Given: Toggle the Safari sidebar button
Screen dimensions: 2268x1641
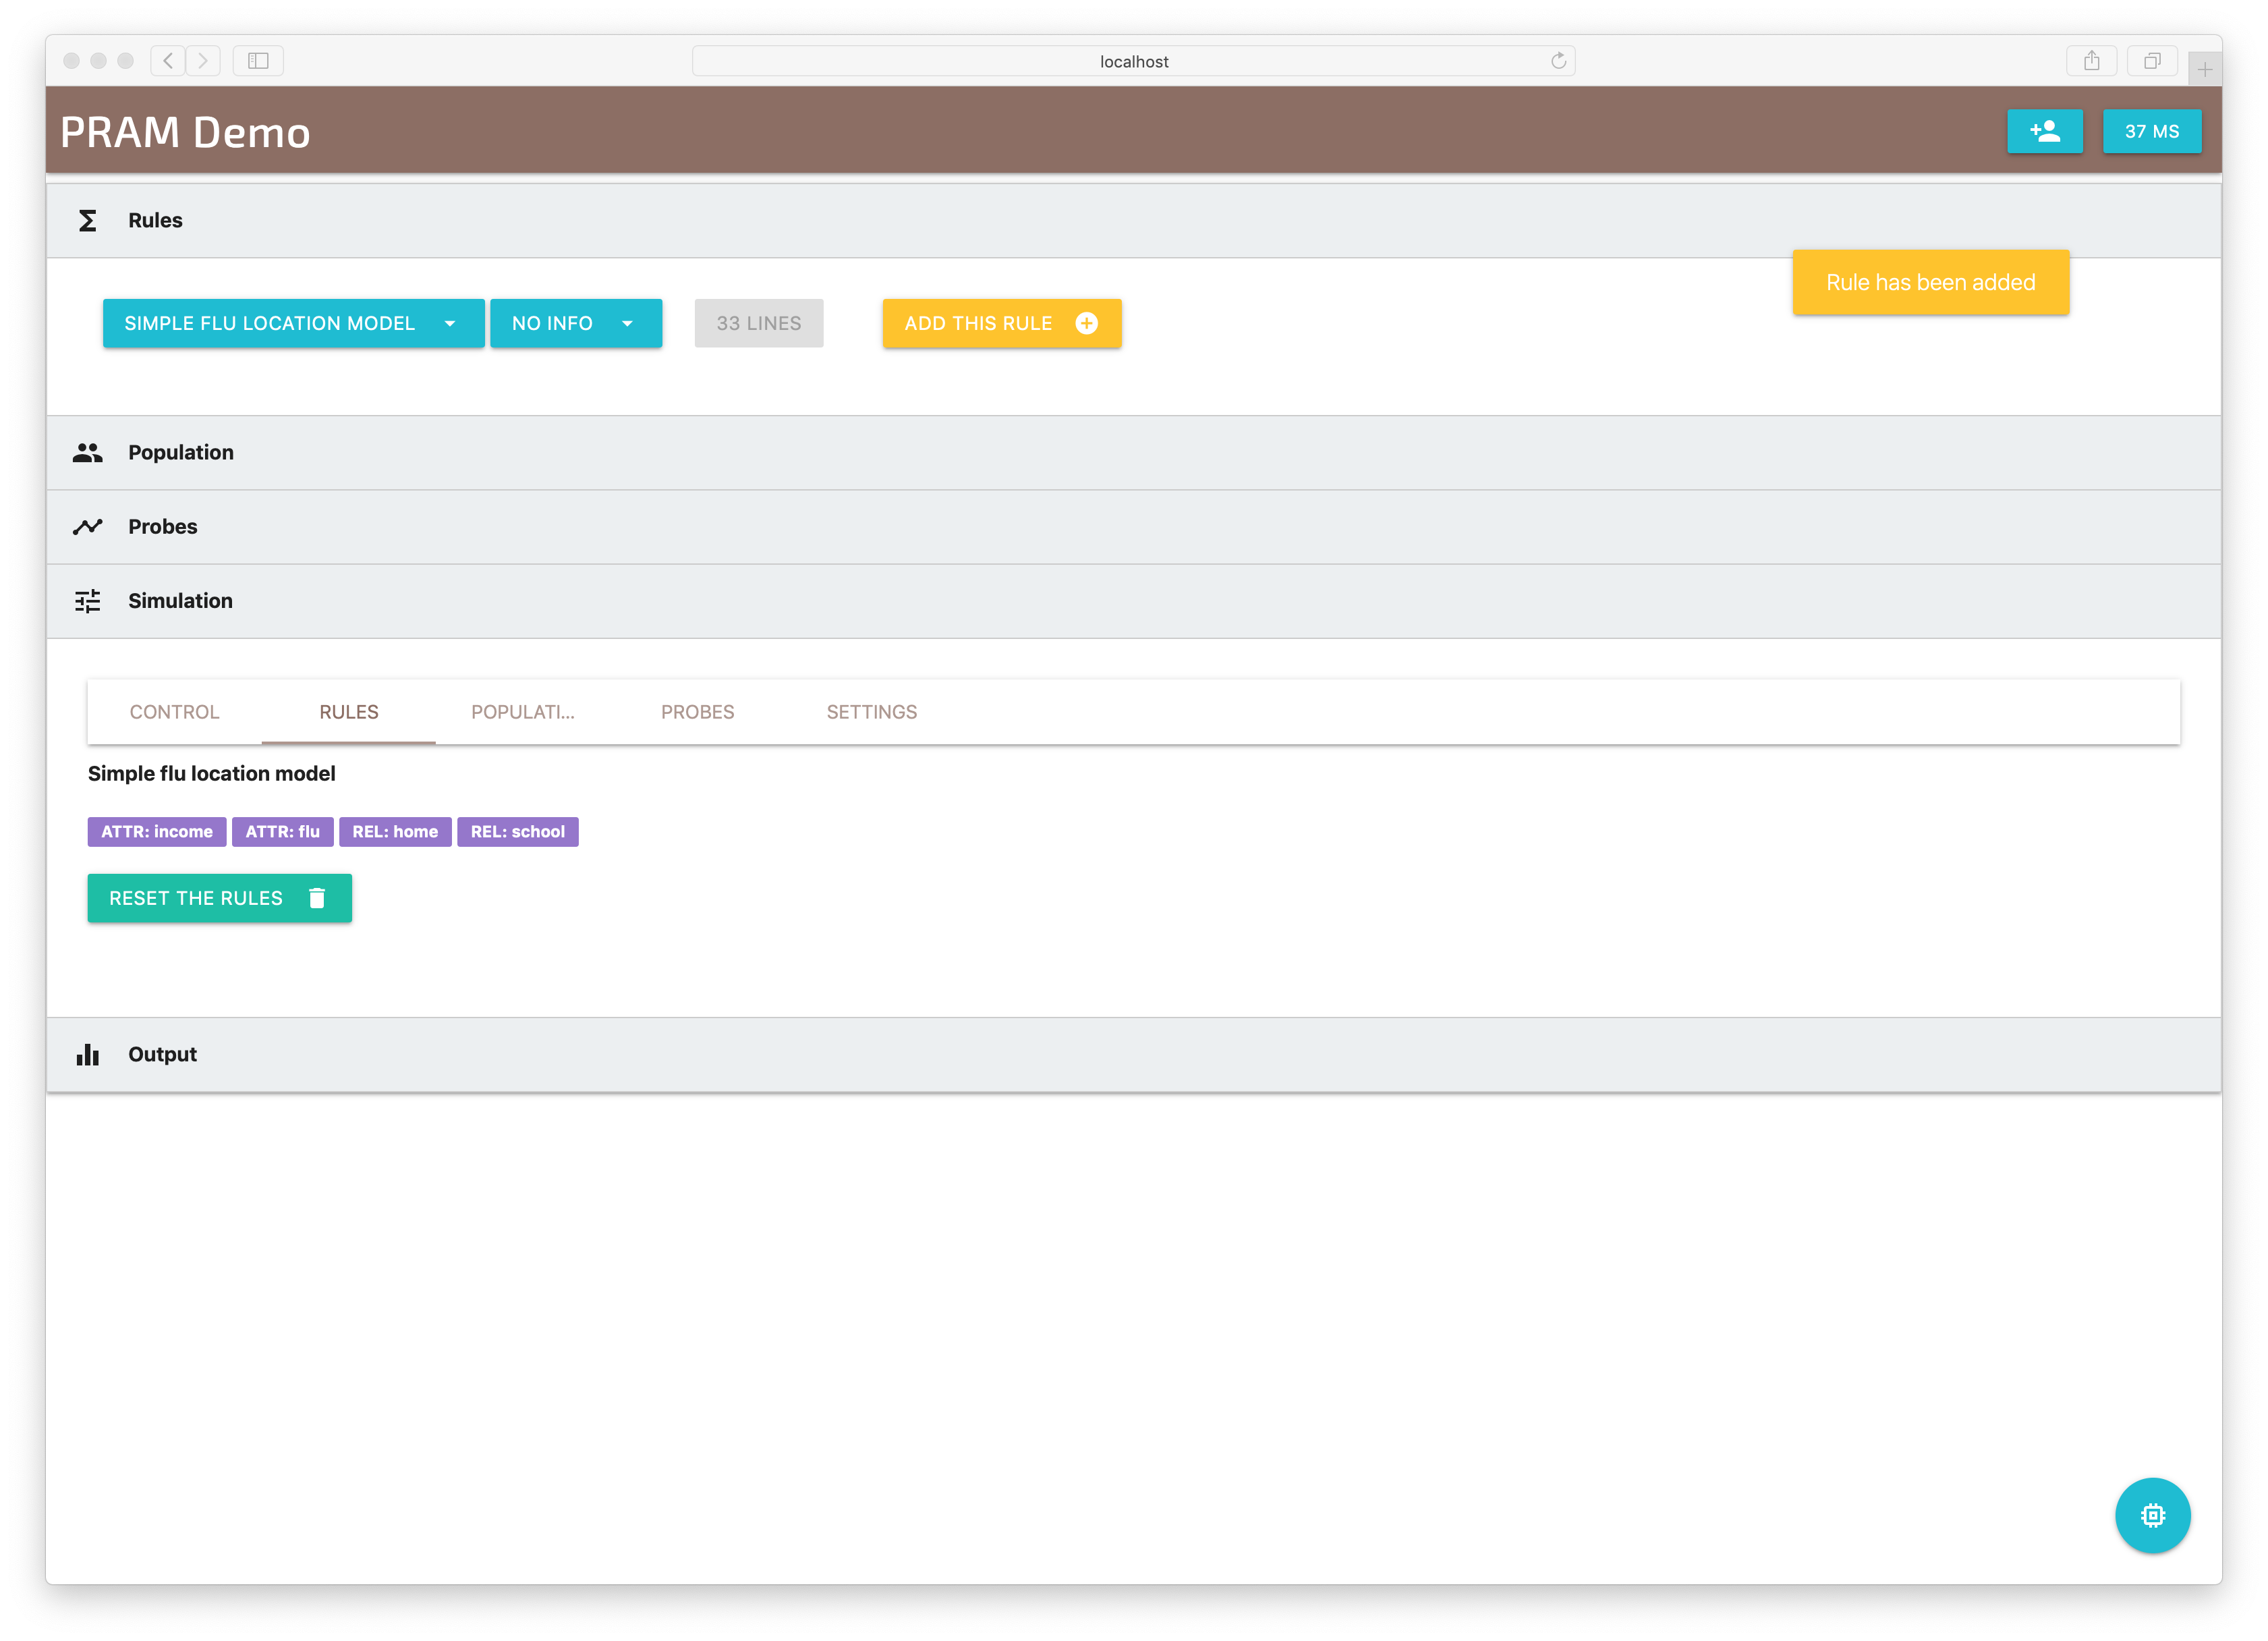Looking at the screenshot, I should (258, 61).
